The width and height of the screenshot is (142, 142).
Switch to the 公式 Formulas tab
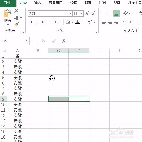(74, 3)
